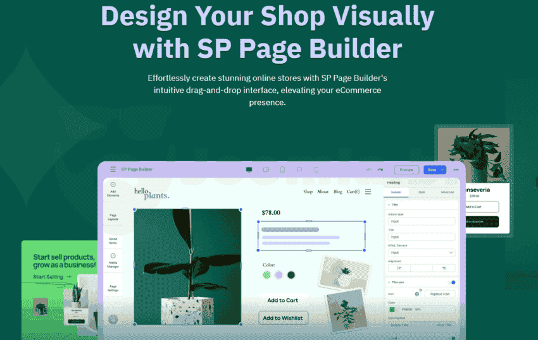The height and width of the screenshot is (340, 538).
Task: Select the dark green color option
Action: (x=291, y=275)
